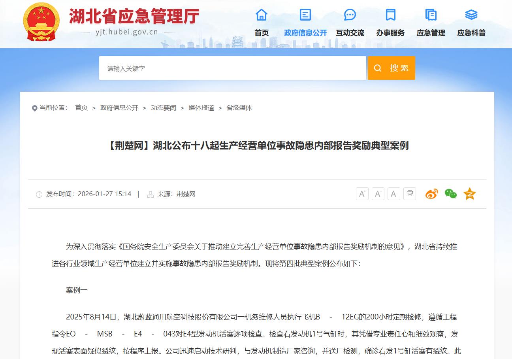Print the article with printer icon
This screenshot has height=359, width=512.
pyautogui.click(x=410, y=194)
